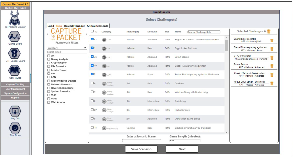293x158 pixels.
Task: Expand the Capture The Flag section
Action: click(15, 84)
